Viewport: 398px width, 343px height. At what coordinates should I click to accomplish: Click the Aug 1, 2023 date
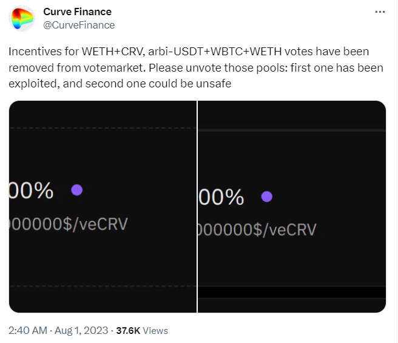[x=80, y=331]
